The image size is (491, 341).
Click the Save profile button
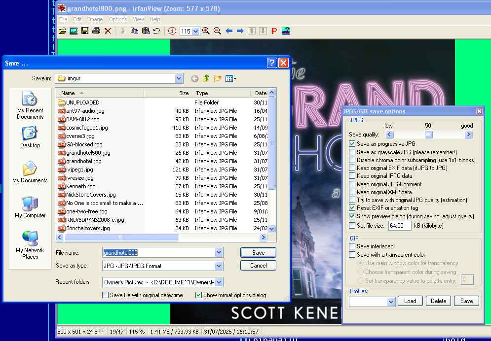[x=467, y=301]
